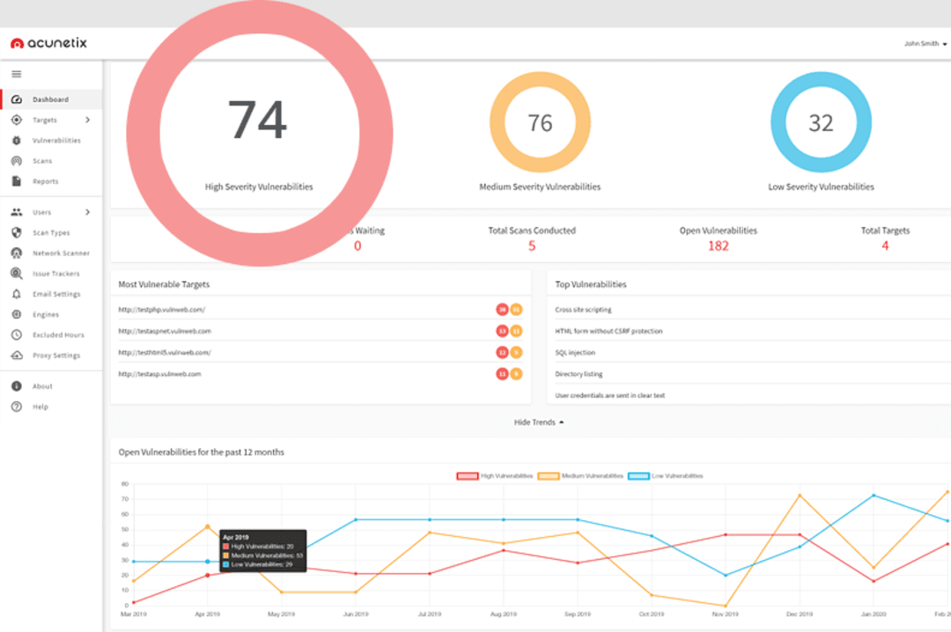Click the Scan Types shield icon
Viewport: 951px width, 632px height.
point(16,232)
